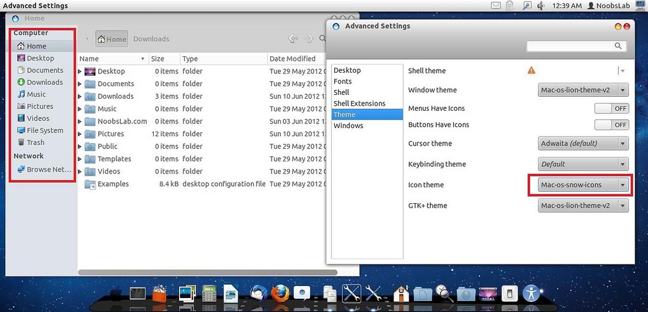Click the Shell theme warning triangle icon

[532, 70]
